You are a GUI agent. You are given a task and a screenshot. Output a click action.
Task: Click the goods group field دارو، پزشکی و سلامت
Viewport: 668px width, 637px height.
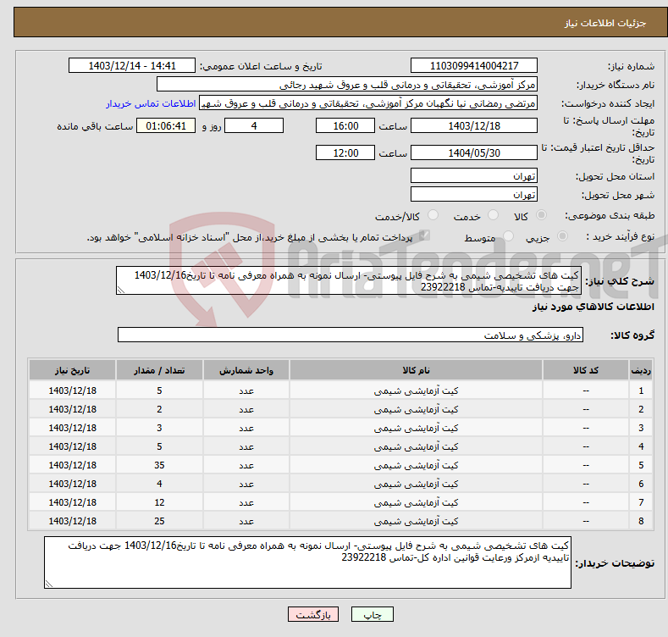351,335
